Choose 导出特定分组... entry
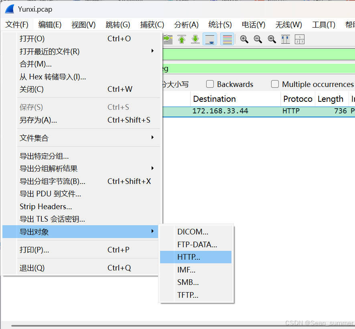 pos(81,156)
